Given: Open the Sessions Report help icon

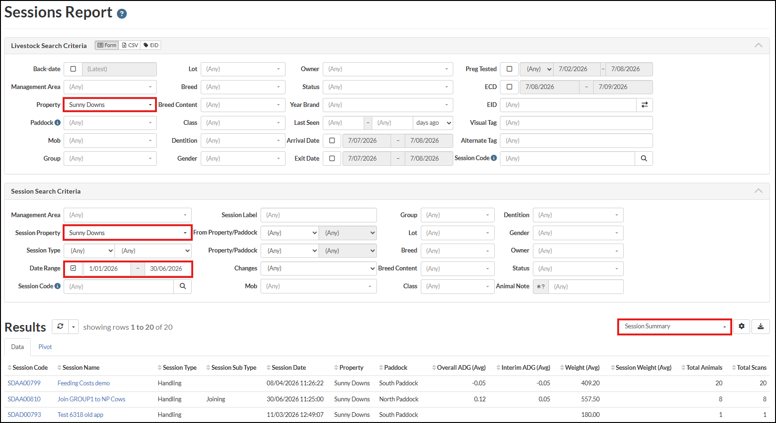Looking at the screenshot, I should click(x=122, y=14).
